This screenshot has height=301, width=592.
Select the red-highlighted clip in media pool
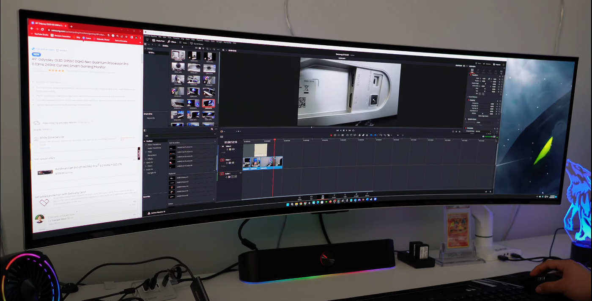[208, 104]
